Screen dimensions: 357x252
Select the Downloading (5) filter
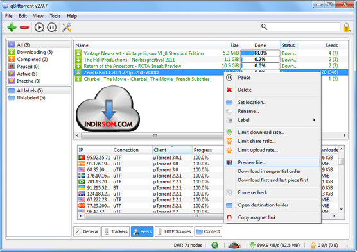click(x=39, y=52)
